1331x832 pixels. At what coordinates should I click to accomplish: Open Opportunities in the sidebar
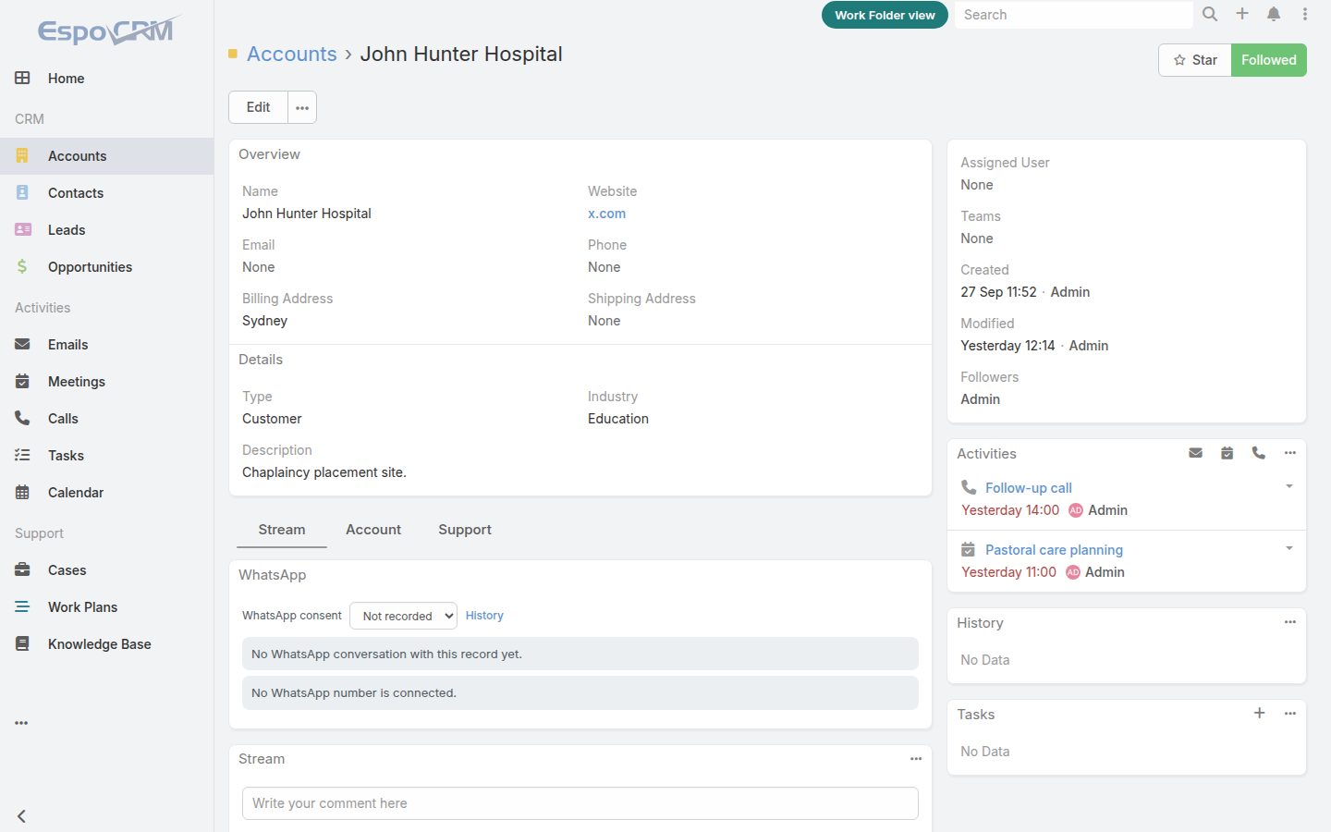pos(107,267)
